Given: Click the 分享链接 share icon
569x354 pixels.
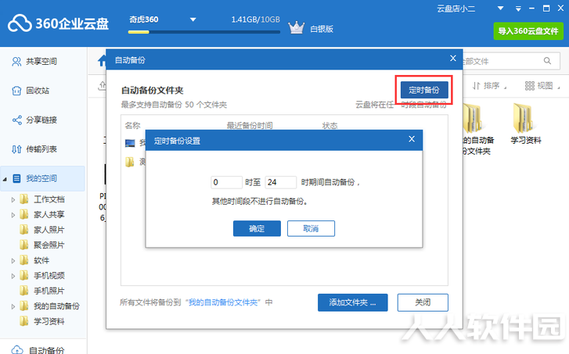Looking at the screenshot, I should (x=16, y=120).
